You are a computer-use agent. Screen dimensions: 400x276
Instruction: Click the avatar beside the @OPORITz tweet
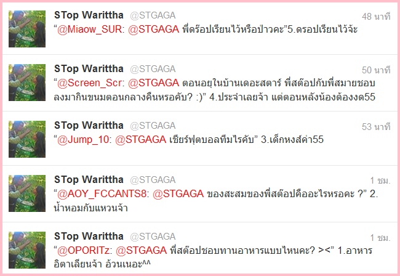tap(27, 250)
